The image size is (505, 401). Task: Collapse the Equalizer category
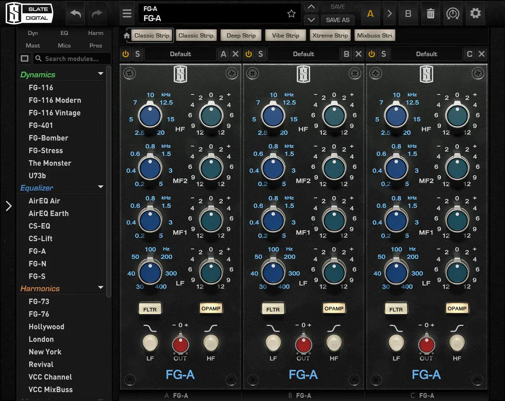[100, 187]
